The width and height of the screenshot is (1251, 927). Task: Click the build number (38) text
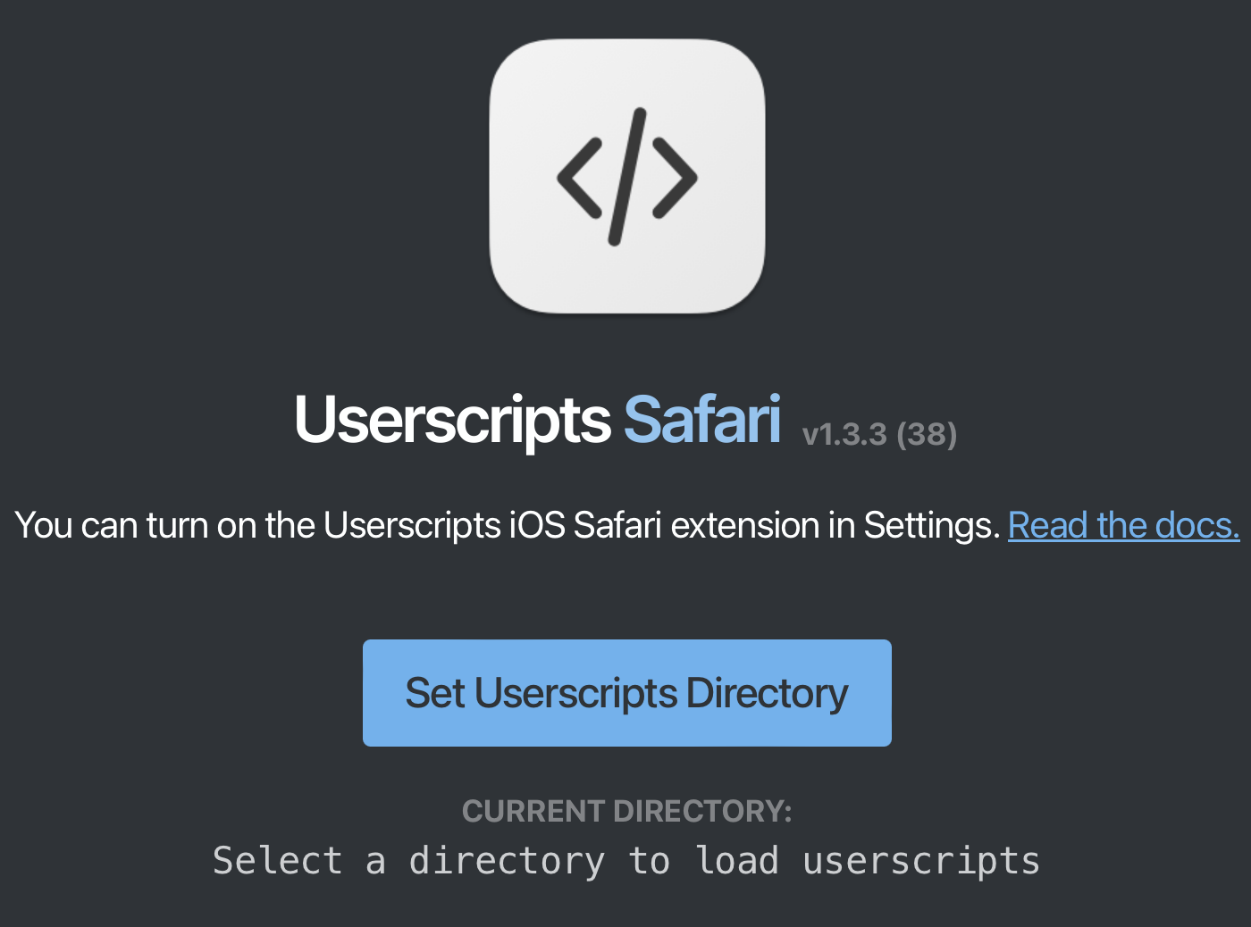pos(927,435)
